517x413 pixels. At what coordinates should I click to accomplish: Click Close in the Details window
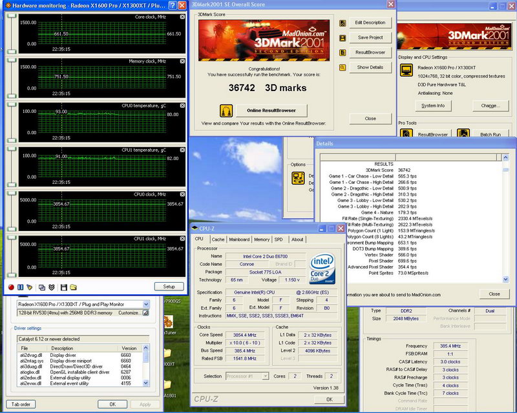[x=494, y=294]
